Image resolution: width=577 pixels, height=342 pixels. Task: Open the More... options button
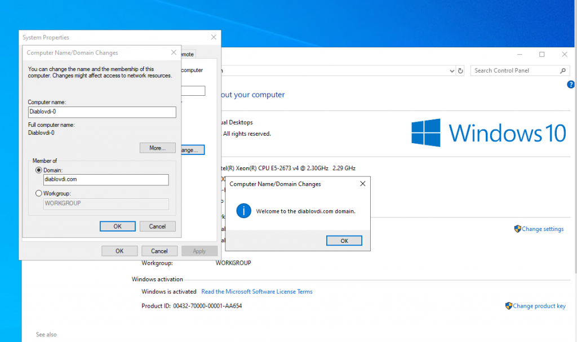158,148
